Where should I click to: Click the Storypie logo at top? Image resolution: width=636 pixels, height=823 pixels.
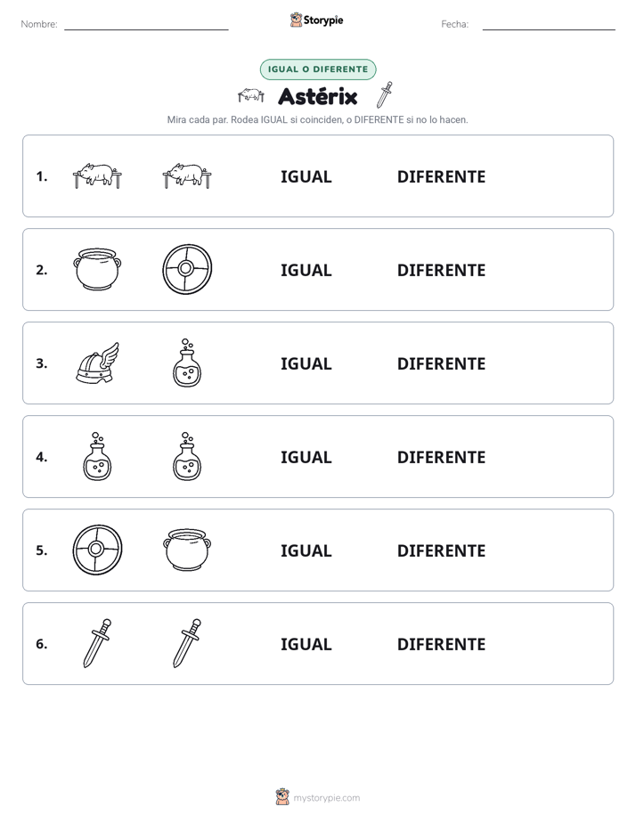point(317,20)
